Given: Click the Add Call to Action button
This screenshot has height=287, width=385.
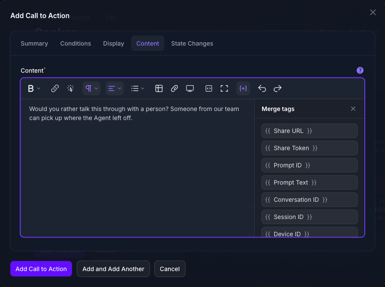Looking at the screenshot, I should pos(41,269).
